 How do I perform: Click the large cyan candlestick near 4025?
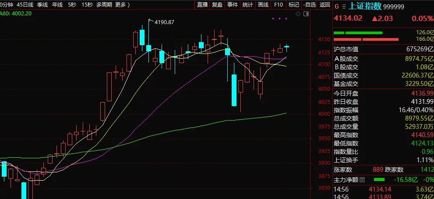pos(234,90)
